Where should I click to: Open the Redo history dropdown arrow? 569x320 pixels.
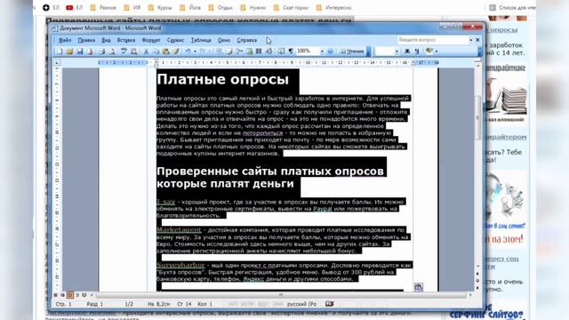point(210,52)
